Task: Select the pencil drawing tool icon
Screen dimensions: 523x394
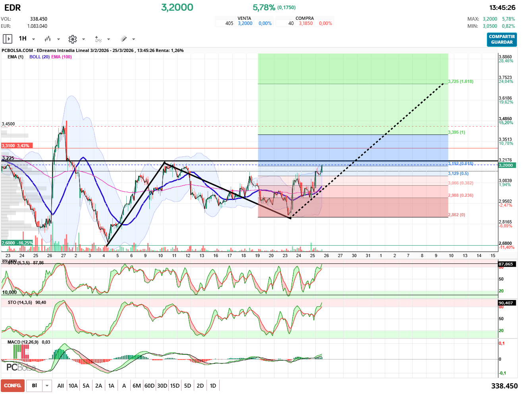Action: tap(124, 39)
